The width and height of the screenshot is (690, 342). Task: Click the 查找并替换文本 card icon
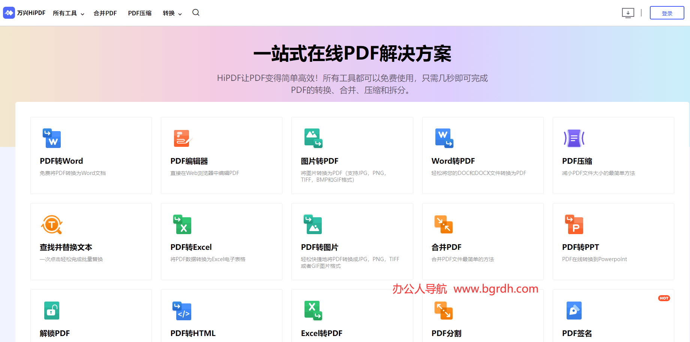click(52, 224)
